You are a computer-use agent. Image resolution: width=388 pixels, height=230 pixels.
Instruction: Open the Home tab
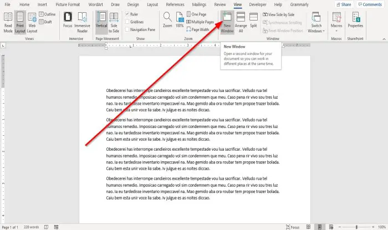point(24,4)
